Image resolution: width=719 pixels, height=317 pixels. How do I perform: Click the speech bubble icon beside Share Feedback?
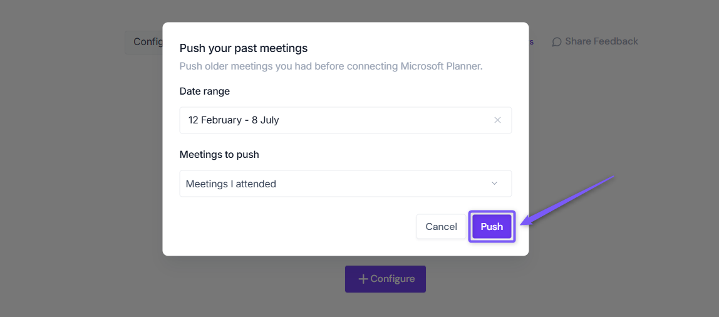(x=557, y=42)
